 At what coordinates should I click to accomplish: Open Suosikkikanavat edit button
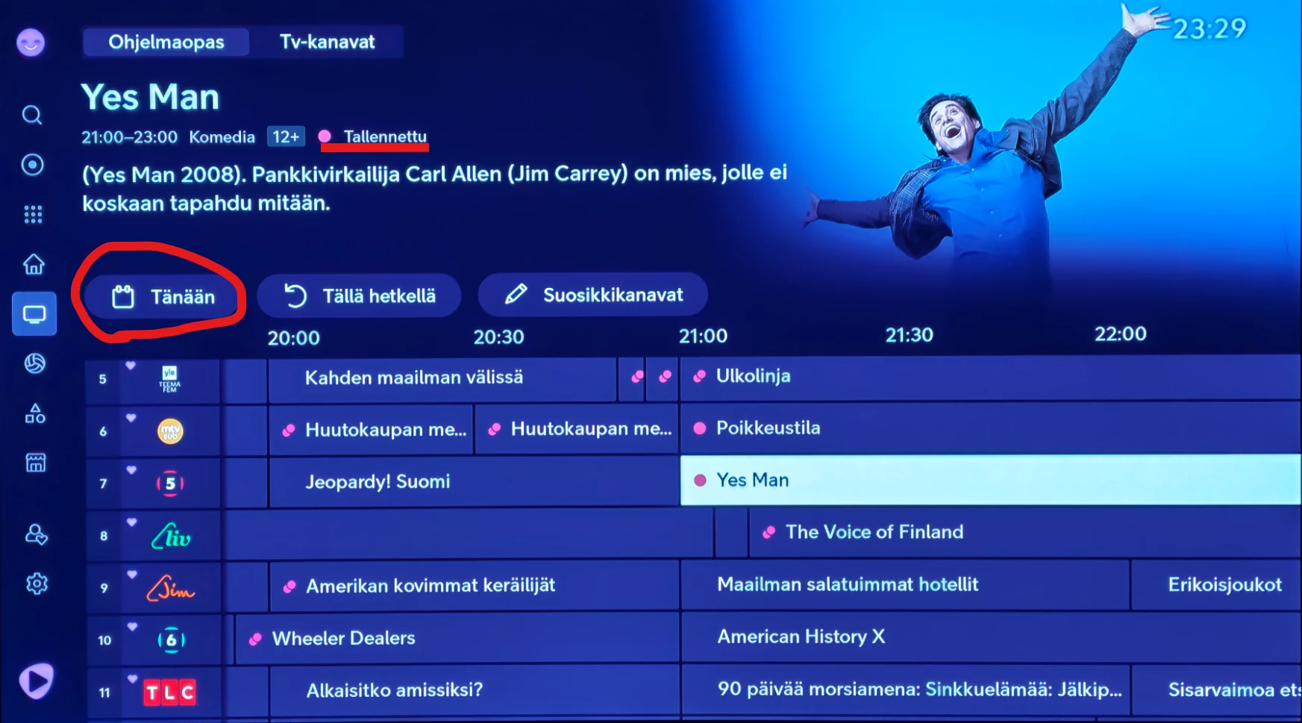pos(593,295)
